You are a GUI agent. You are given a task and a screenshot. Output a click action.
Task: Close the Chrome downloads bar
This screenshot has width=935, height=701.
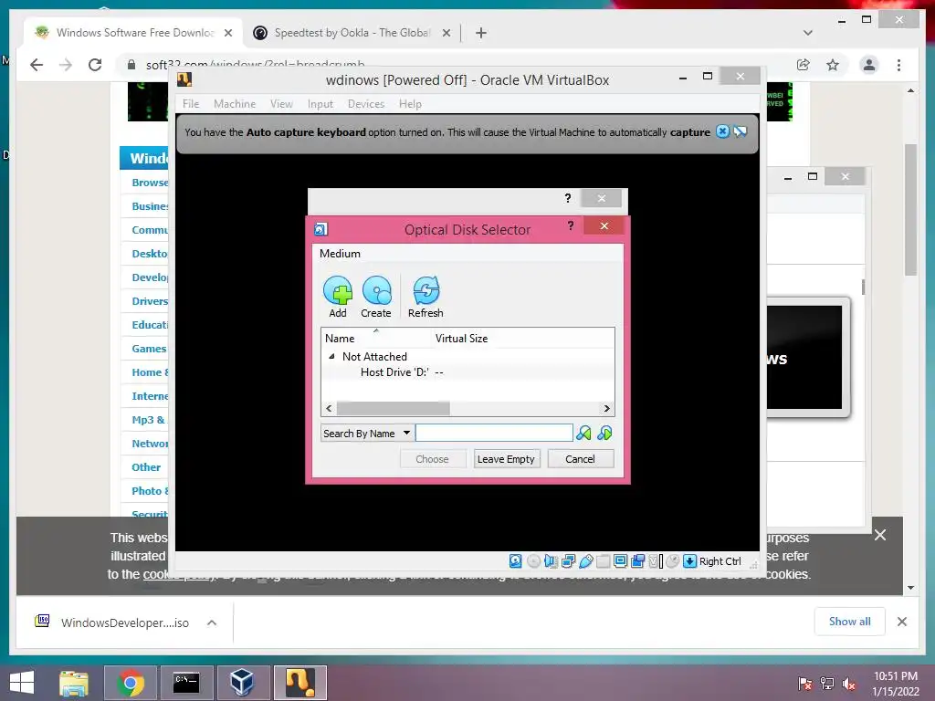[902, 622]
